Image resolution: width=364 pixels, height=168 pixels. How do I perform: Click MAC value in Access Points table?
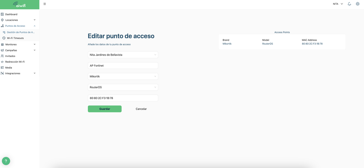point(312,44)
